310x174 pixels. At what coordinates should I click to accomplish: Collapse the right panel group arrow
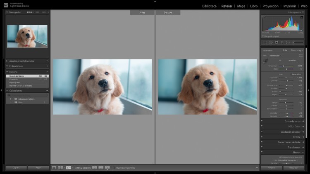(x=309, y=90)
